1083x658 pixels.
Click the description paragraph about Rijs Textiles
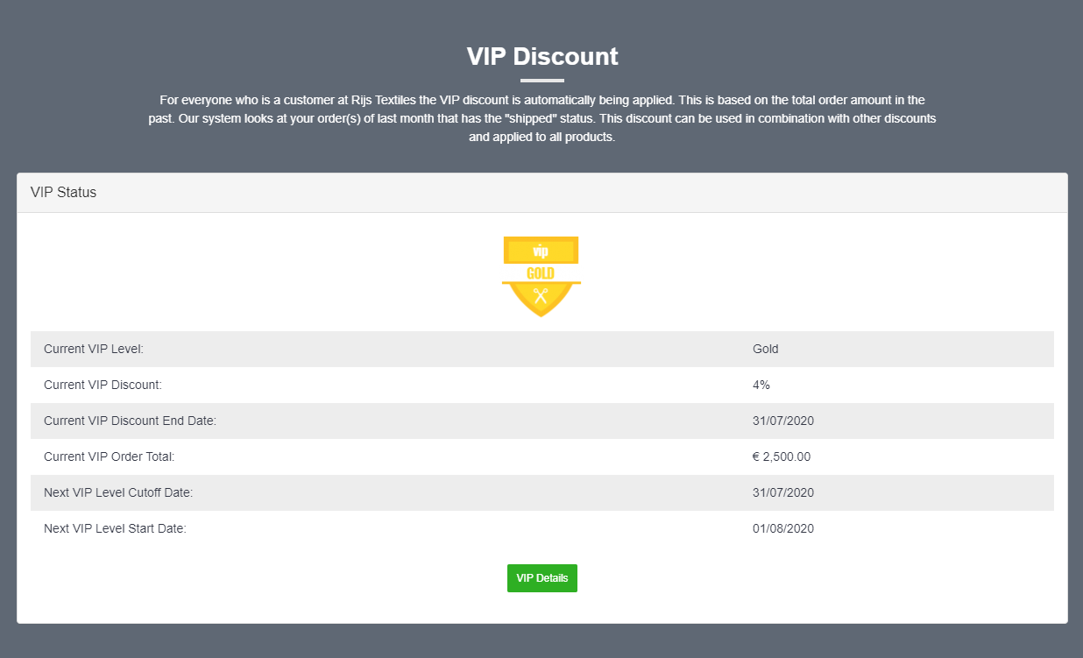542,119
